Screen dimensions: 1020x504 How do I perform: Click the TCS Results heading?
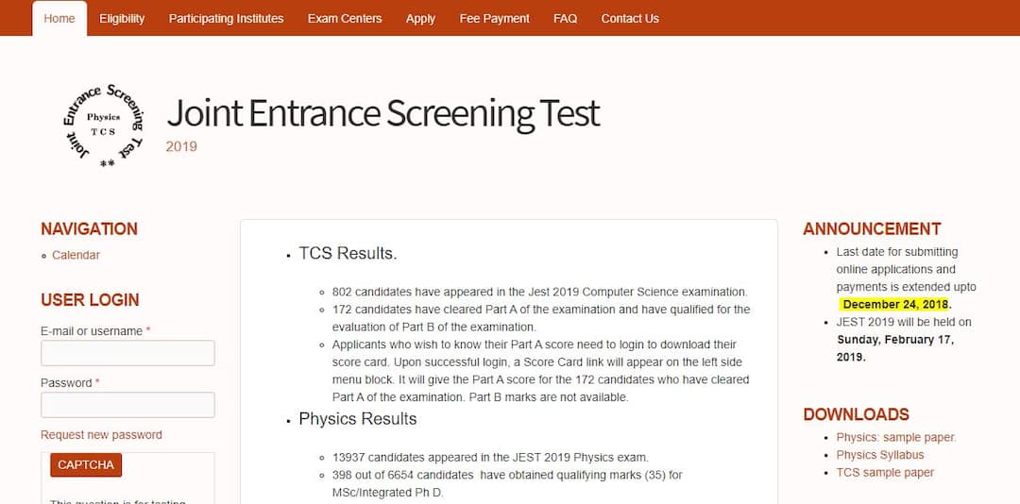(348, 253)
